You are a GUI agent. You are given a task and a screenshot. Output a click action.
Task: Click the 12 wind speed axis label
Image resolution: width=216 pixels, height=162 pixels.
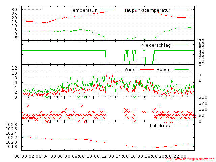14,68
